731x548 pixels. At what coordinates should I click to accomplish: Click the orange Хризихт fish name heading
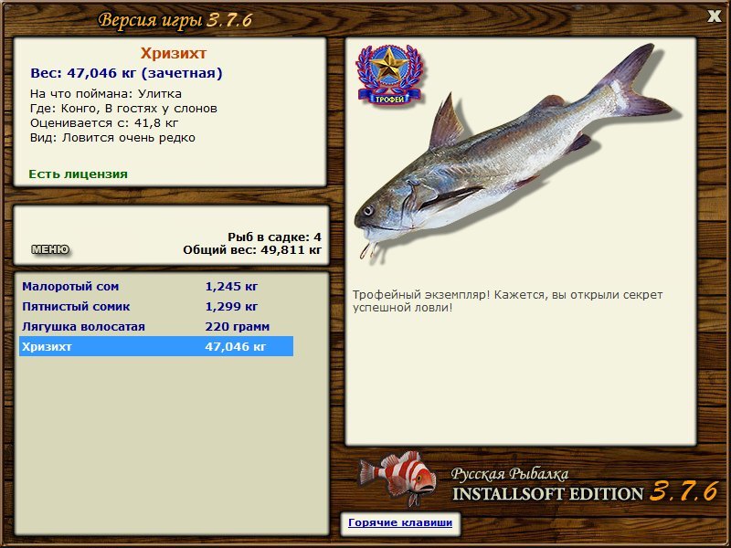(x=174, y=53)
